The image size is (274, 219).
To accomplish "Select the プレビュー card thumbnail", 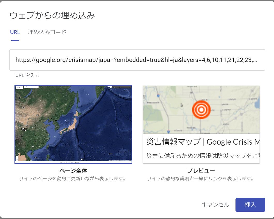I will (201, 124).
